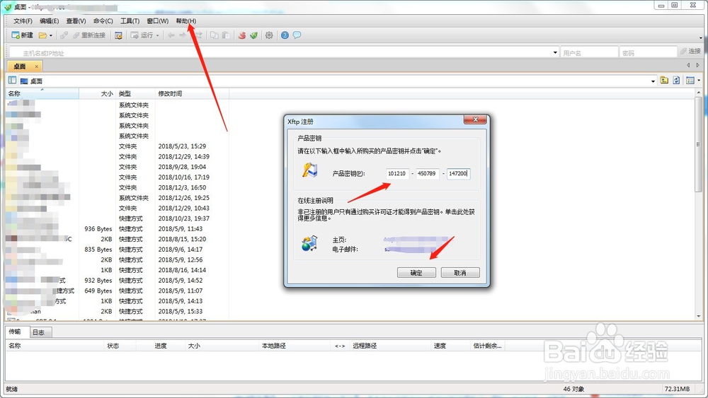Image resolution: width=708 pixels, height=398 pixels.
Task: Click the 重新连接 reconnect button
Action: [89, 35]
